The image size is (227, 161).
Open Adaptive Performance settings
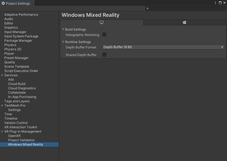(21, 15)
